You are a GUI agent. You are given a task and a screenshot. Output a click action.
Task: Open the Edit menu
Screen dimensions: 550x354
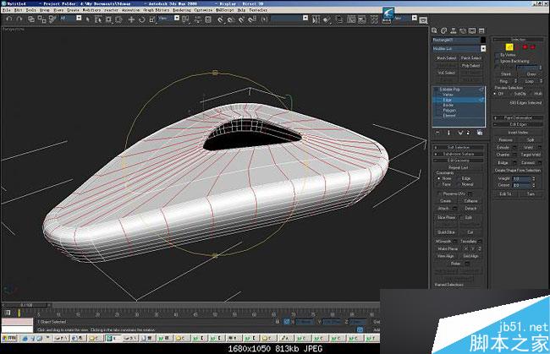point(18,10)
